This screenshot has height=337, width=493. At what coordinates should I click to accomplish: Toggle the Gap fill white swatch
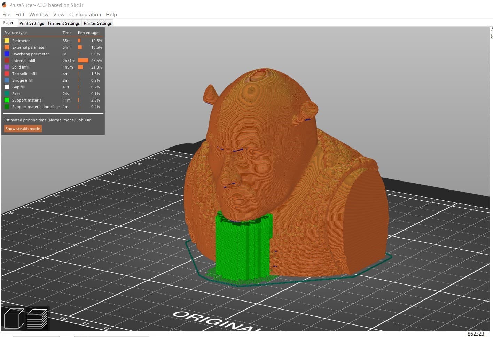7,87
